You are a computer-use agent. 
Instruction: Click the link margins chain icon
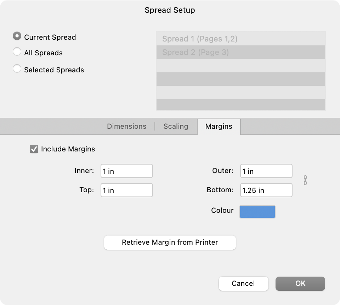pos(306,181)
